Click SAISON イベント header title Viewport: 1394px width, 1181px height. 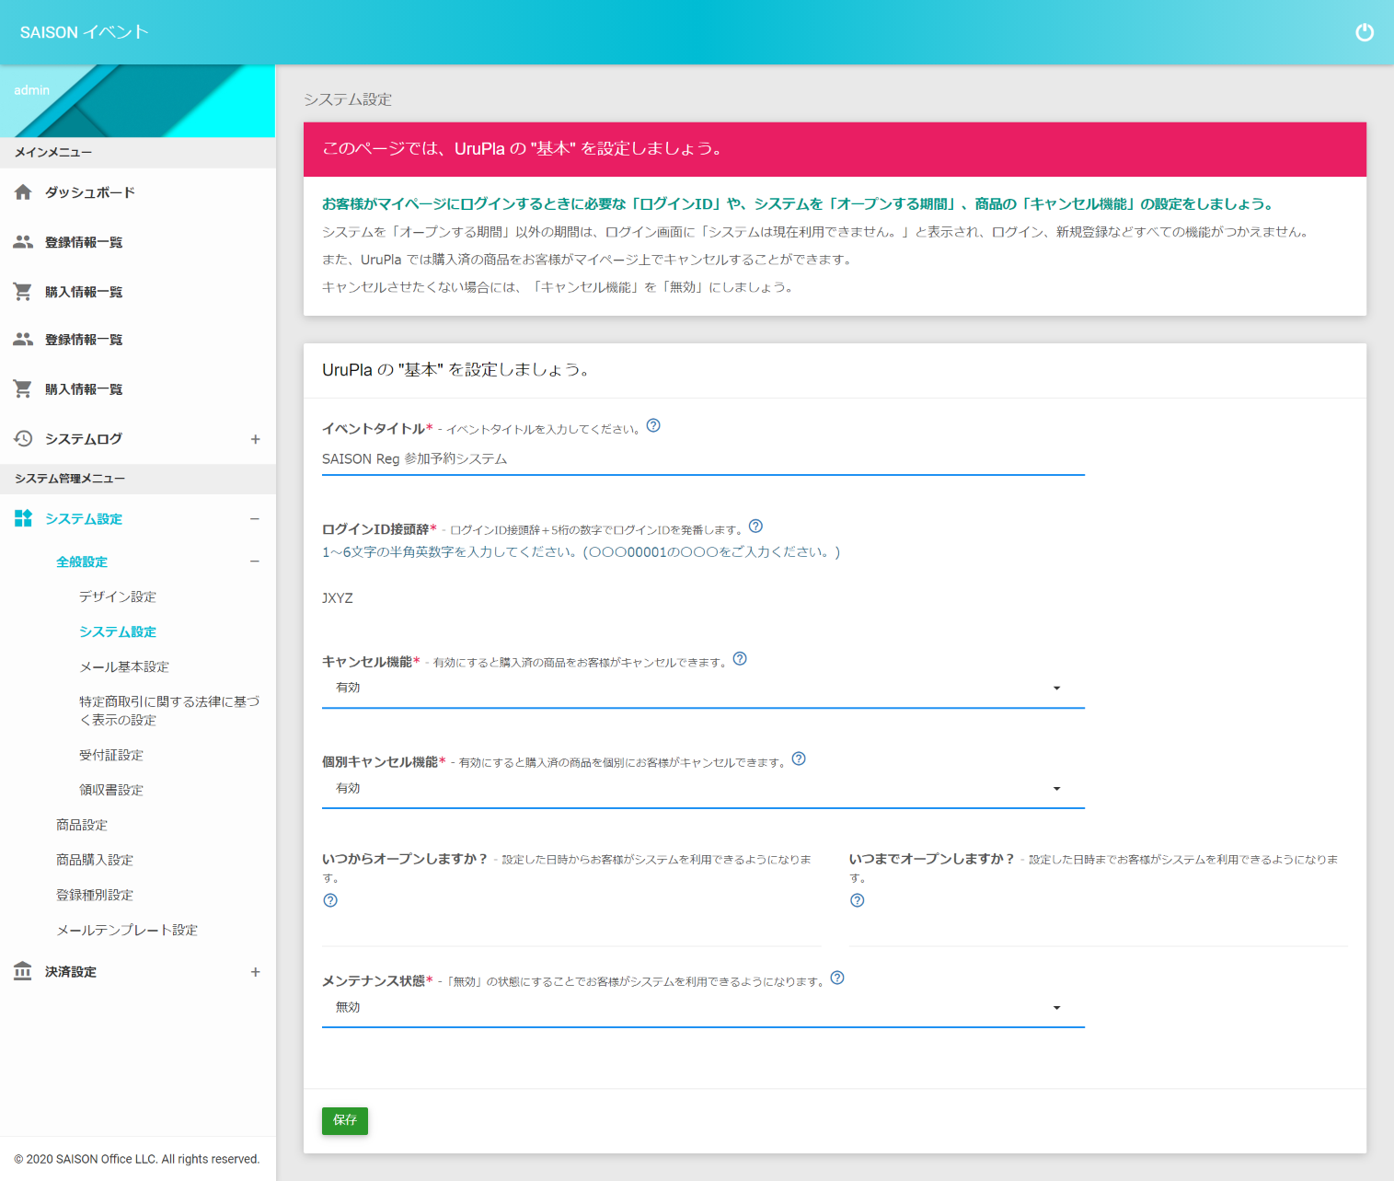pos(85,32)
